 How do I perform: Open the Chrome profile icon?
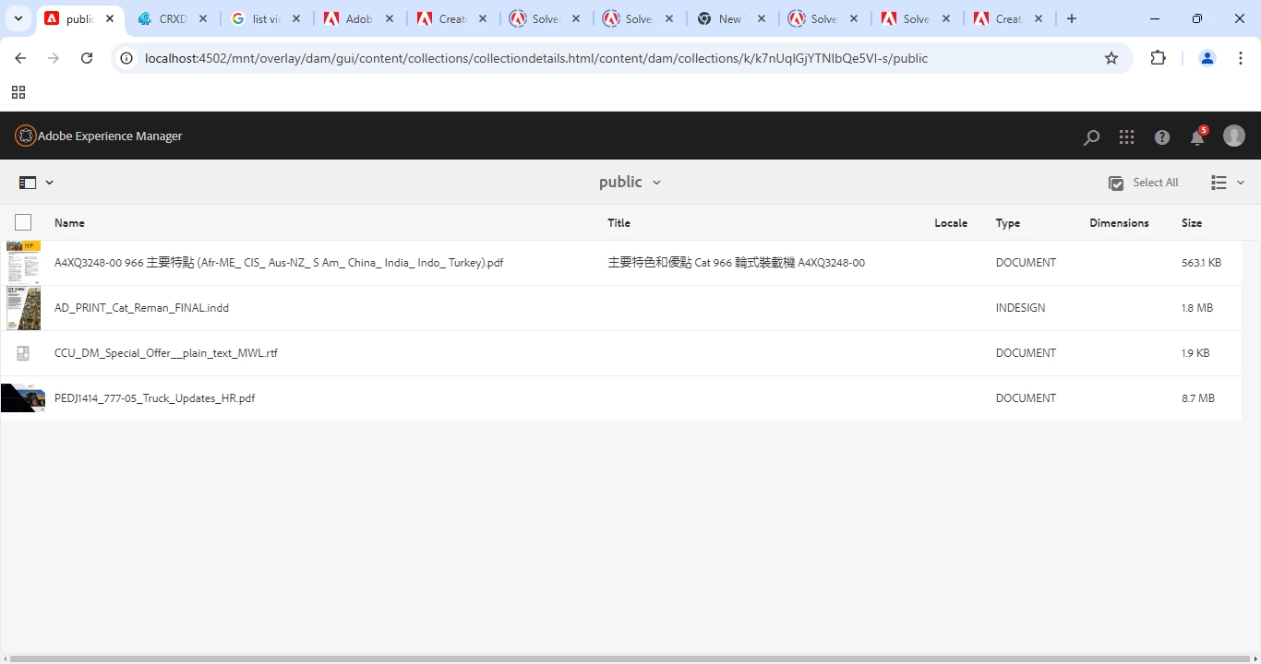[1207, 58]
